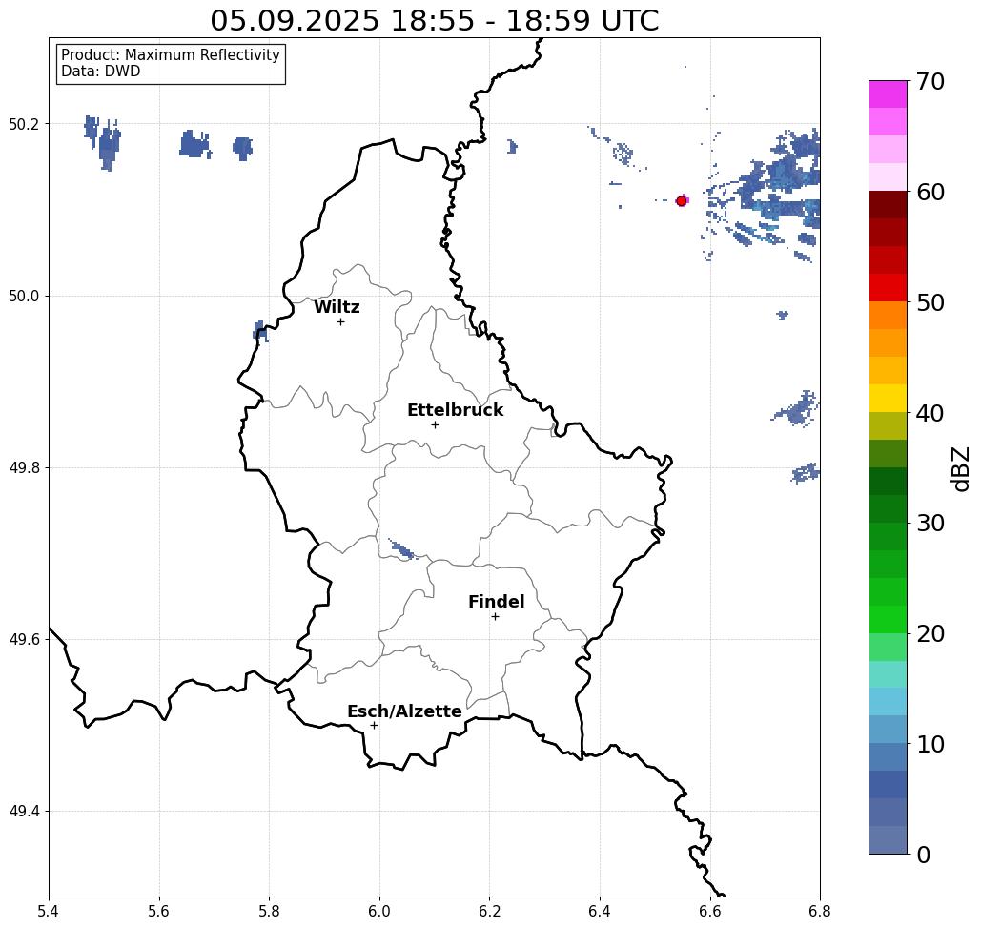Screen dimensions: 981x928
Task: Click the 'Product: Maximum Reflectivity' label
Action: click(170, 55)
